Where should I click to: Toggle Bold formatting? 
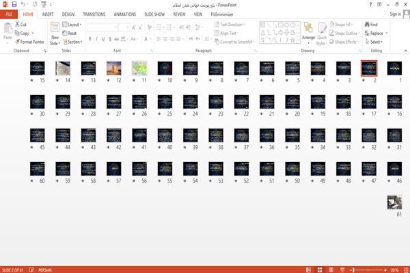[x=90, y=39]
